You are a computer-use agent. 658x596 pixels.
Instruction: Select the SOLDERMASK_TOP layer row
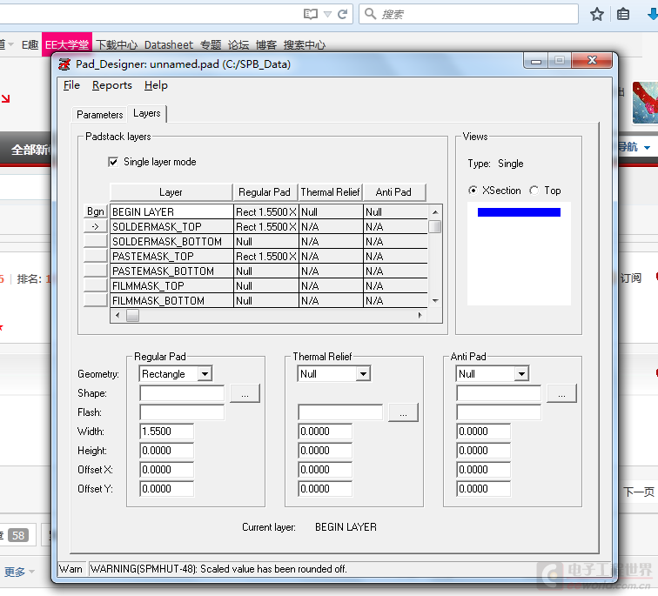coord(269,227)
